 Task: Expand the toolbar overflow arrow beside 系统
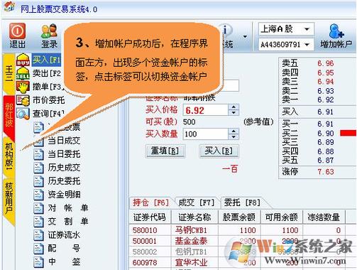245,36
